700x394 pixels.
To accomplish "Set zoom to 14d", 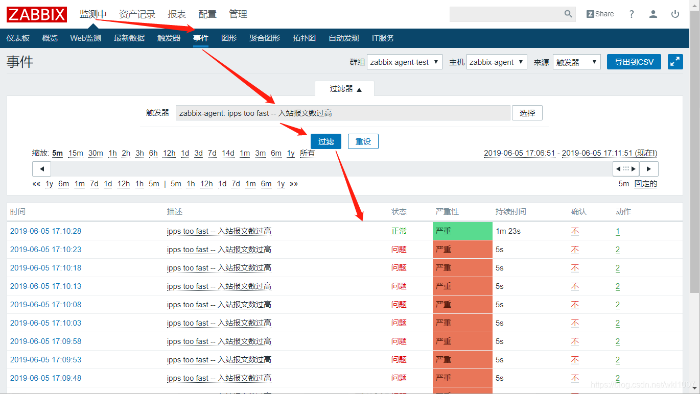I will pyautogui.click(x=228, y=153).
